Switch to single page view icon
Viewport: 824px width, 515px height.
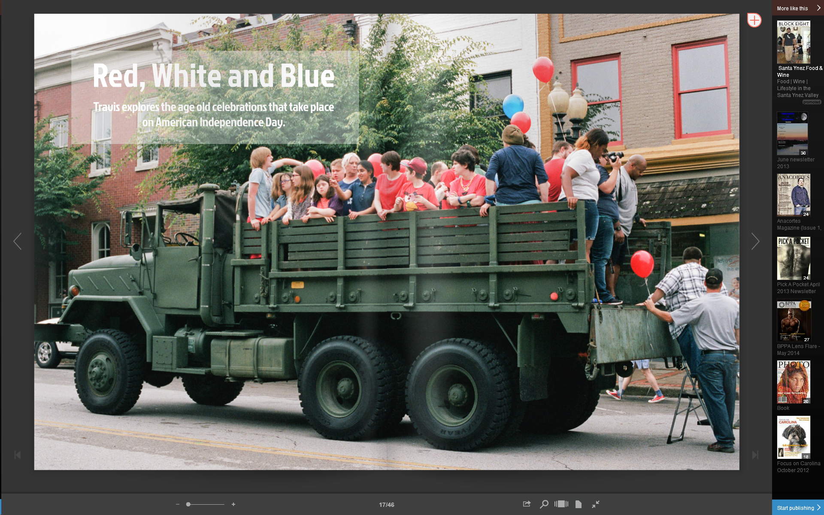coord(578,504)
